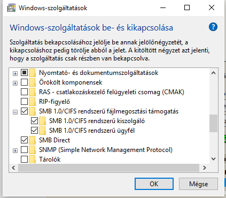The image size is (226, 198).
Task: Click the RIP-figyelő folder icon
Action: 33,102
